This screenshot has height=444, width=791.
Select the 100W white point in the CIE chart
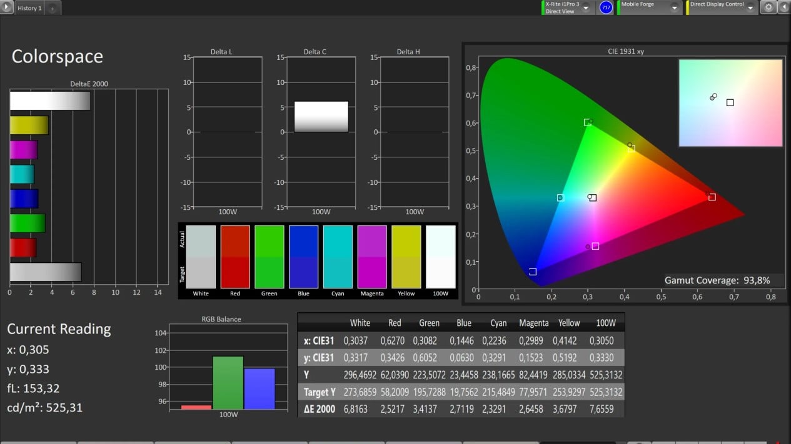pyautogui.click(x=592, y=198)
